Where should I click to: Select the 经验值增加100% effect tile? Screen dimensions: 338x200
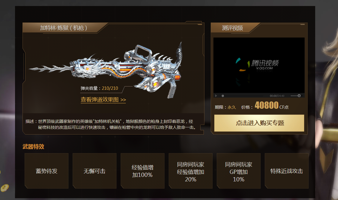[143, 171]
